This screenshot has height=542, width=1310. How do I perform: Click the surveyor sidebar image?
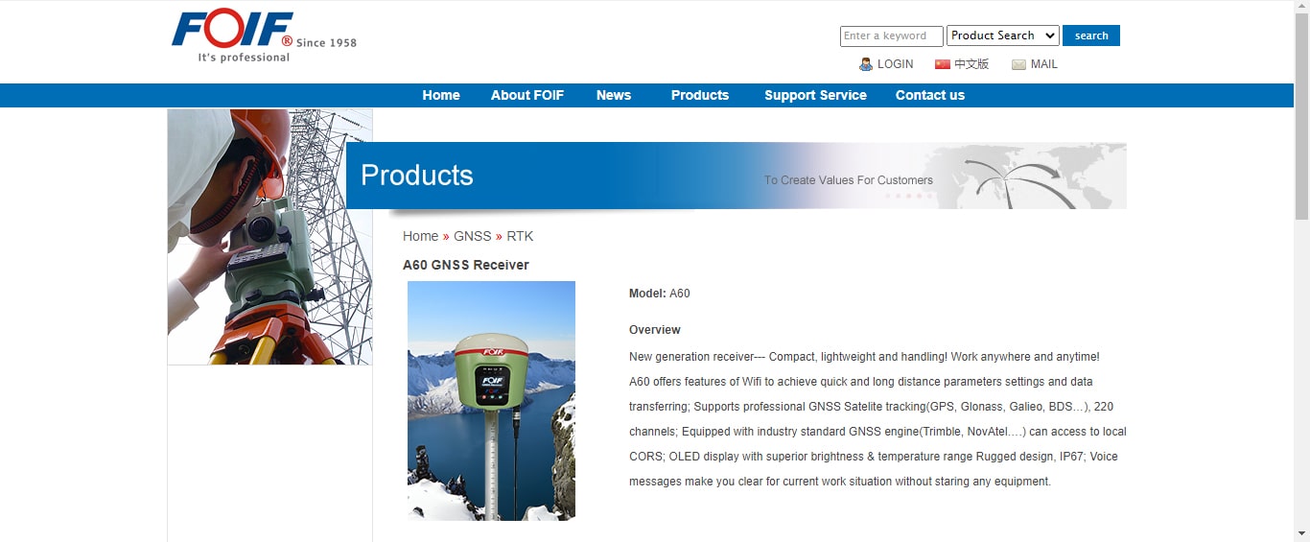tap(269, 237)
